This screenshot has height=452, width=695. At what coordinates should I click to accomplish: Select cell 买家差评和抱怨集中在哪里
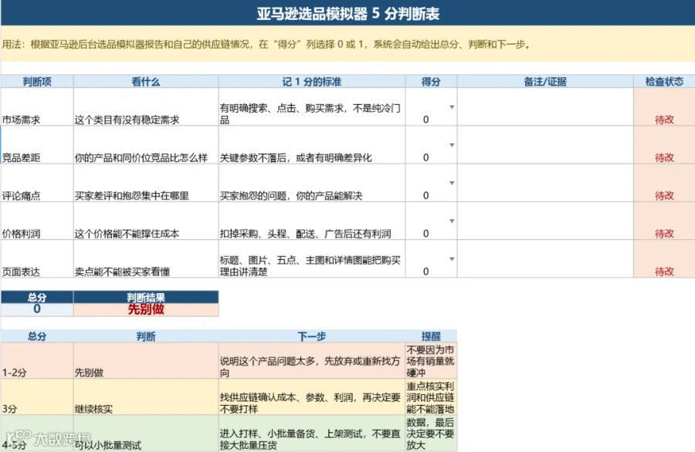(146, 184)
